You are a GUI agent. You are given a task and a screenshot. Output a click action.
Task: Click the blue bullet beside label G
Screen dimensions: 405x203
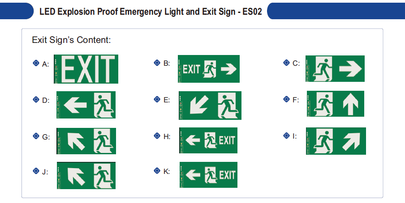tap(36, 136)
